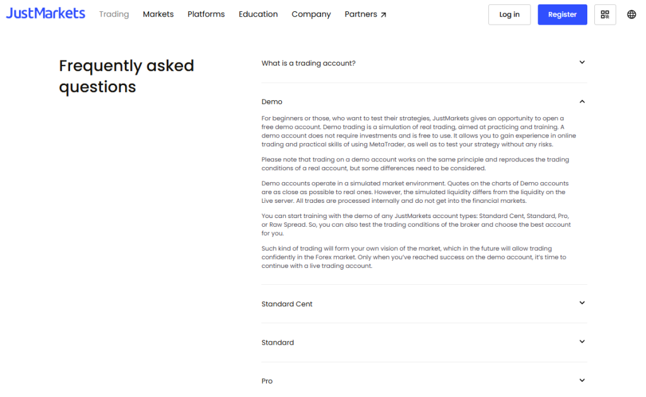Click the Partners external arrow icon
Screen dimensions: 646x397
point(384,14)
